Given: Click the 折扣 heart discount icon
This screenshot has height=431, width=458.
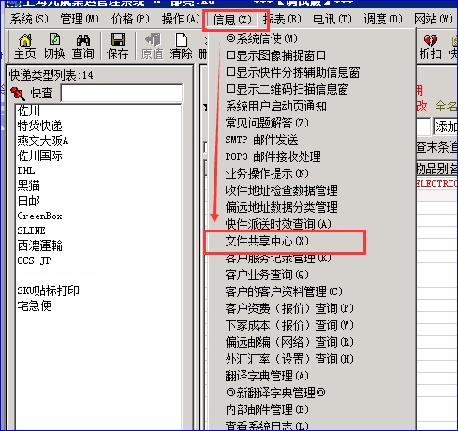Looking at the screenshot, I should click(431, 47).
